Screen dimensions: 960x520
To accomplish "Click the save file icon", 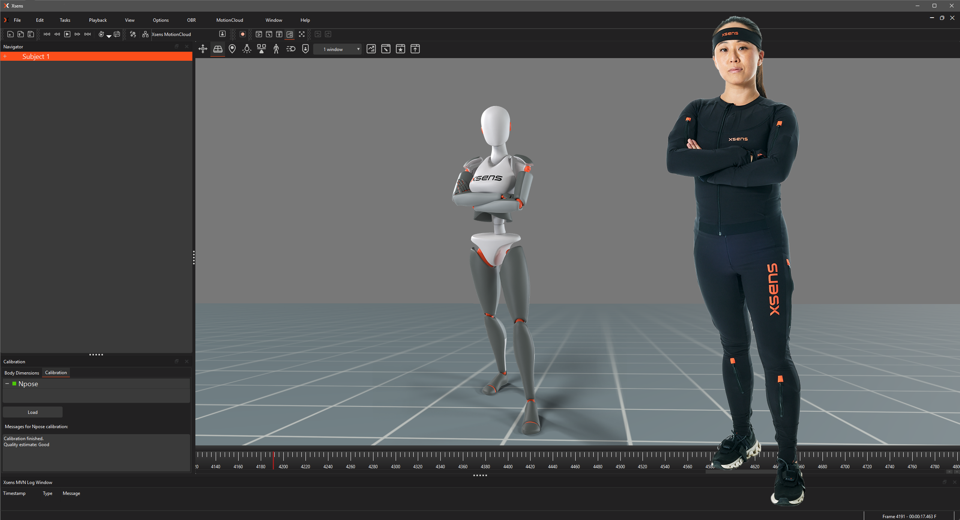I will coord(31,34).
